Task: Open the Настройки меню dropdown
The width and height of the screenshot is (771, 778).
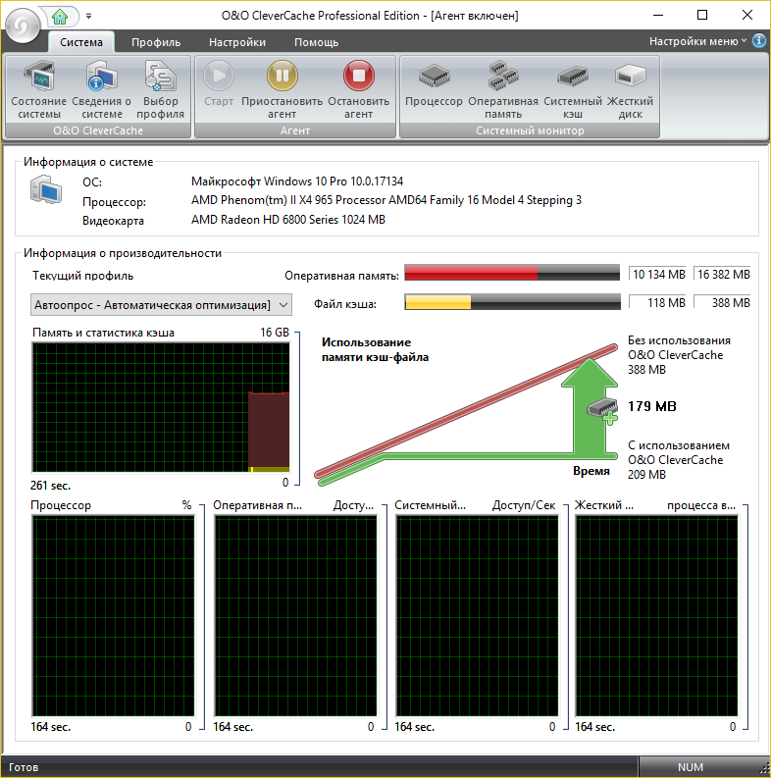Action: click(x=697, y=41)
